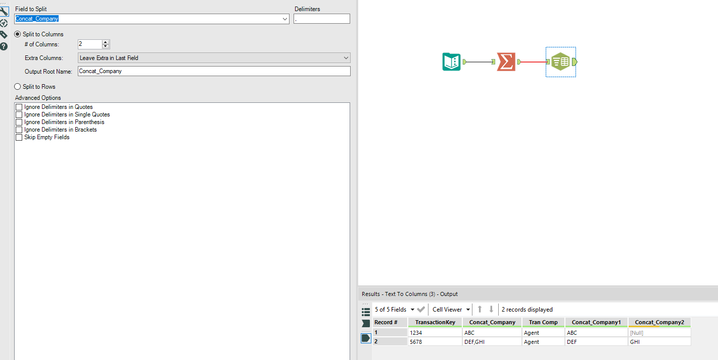718x360 pixels.
Task: Open the wrench Configuration pane icon
Action: click(x=5, y=11)
